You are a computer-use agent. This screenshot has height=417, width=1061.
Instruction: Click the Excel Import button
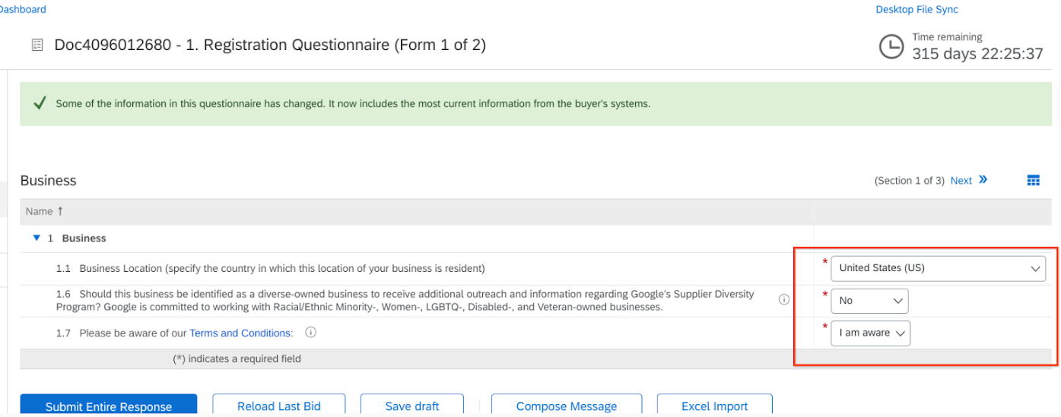pyautogui.click(x=714, y=406)
